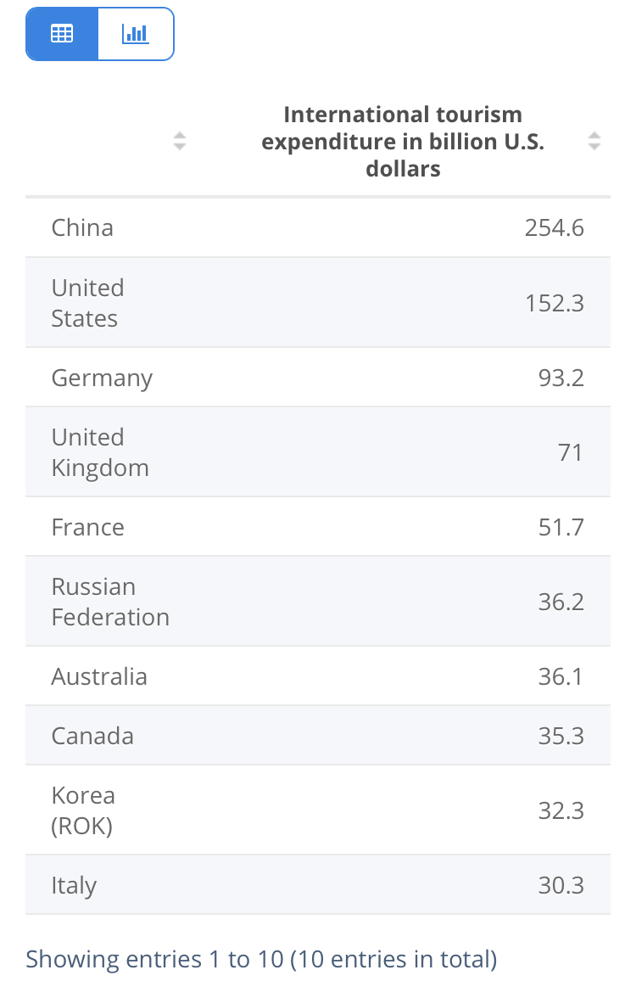Image resolution: width=636 pixels, height=981 pixels.
Task: Select the Russian Federation row
Action: pos(318,601)
